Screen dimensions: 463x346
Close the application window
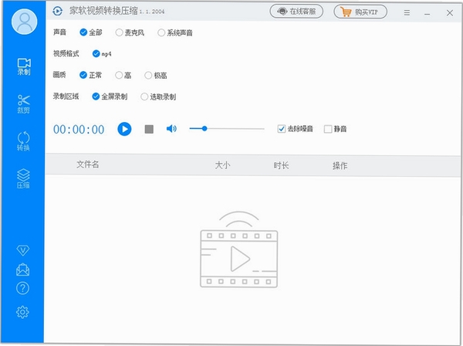pyautogui.click(x=450, y=13)
